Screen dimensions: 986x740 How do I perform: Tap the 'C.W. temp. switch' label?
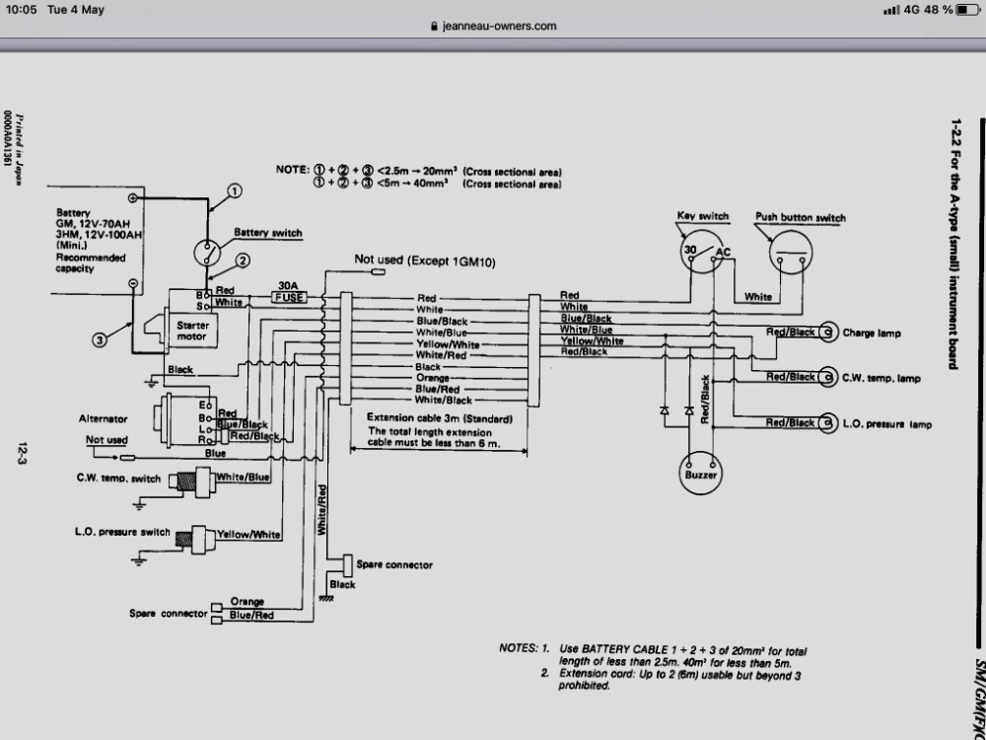pyautogui.click(x=118, y=479)
